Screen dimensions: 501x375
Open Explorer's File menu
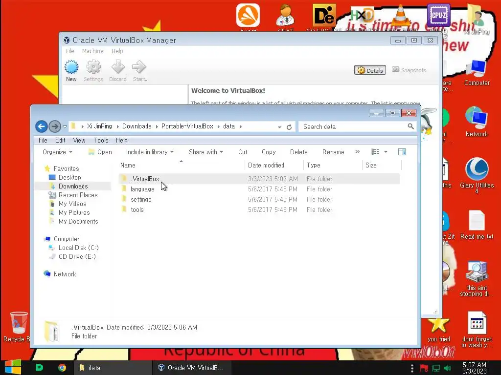coord(43,140)
